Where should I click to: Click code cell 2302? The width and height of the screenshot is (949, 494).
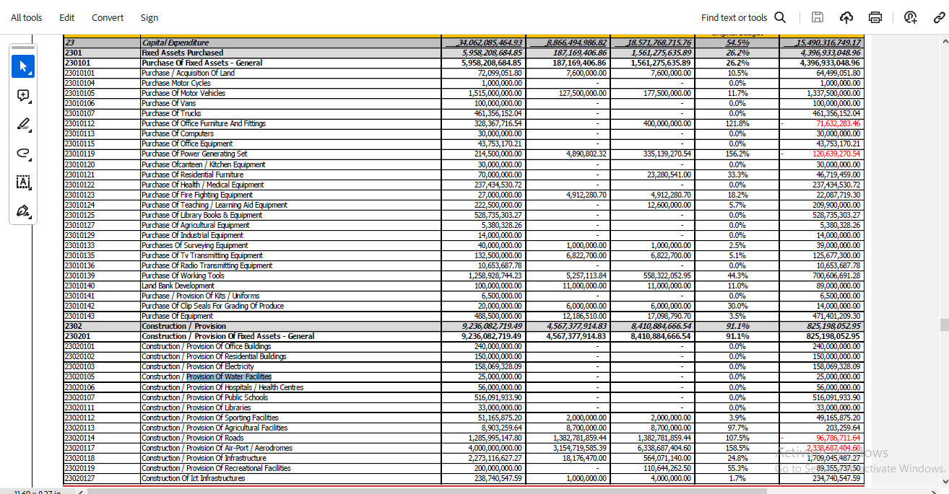[72, 326]
